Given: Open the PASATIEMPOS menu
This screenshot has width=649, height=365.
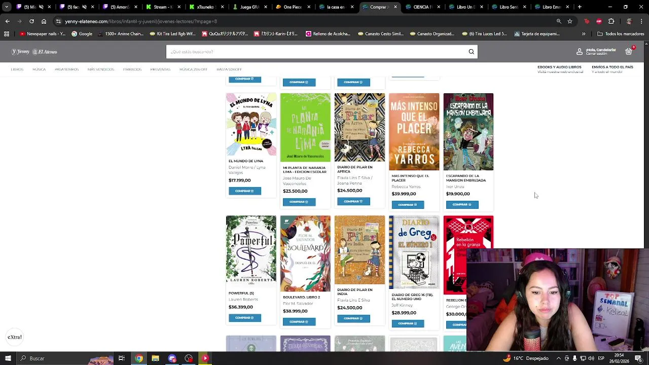Looking at the screenshot, I should [x=66, y=69].
